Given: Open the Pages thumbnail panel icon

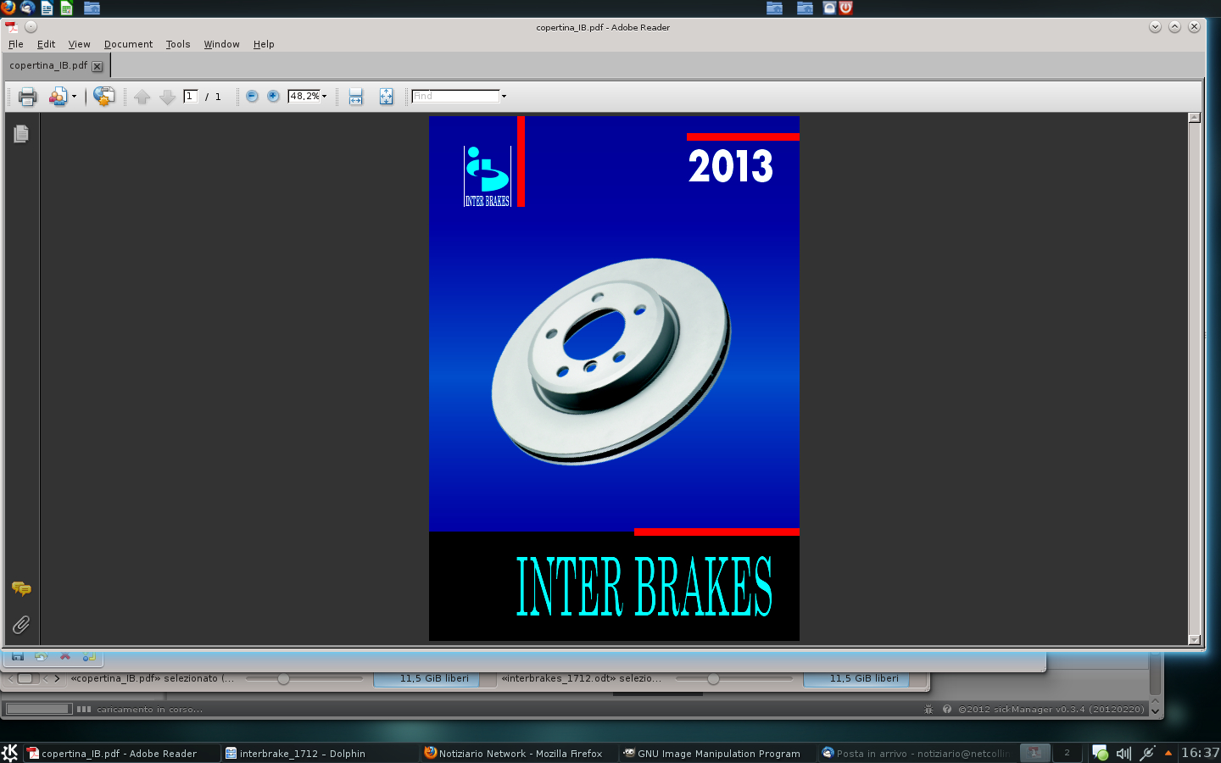Looking at the screenshot, I should (21, 134).
